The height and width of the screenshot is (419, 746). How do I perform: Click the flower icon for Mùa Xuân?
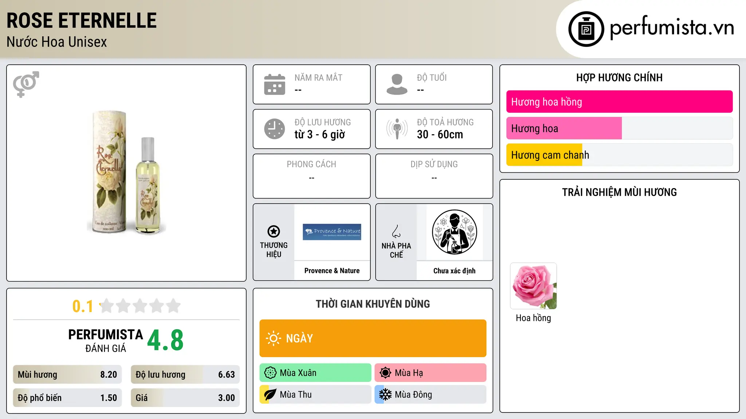[270, 373]
